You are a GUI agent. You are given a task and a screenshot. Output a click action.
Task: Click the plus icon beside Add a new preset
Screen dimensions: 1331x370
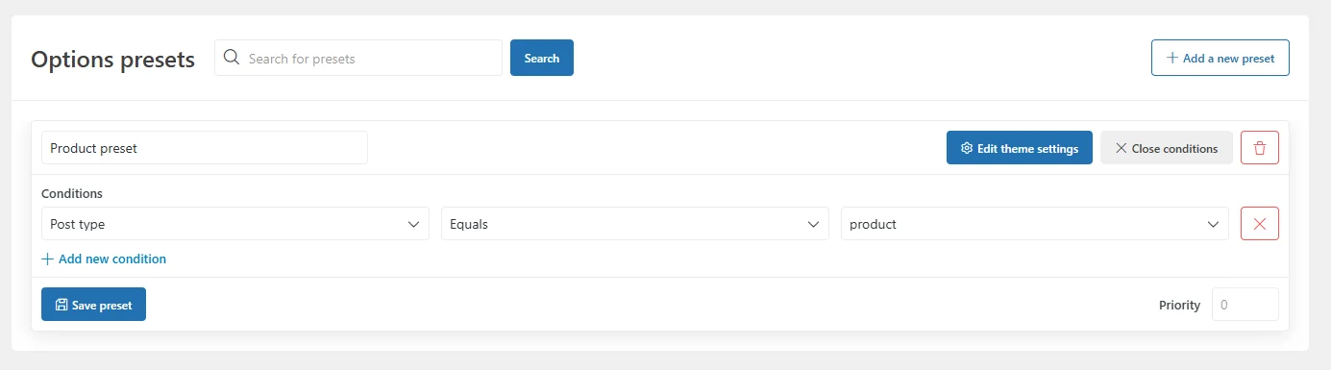(1171, 58)
